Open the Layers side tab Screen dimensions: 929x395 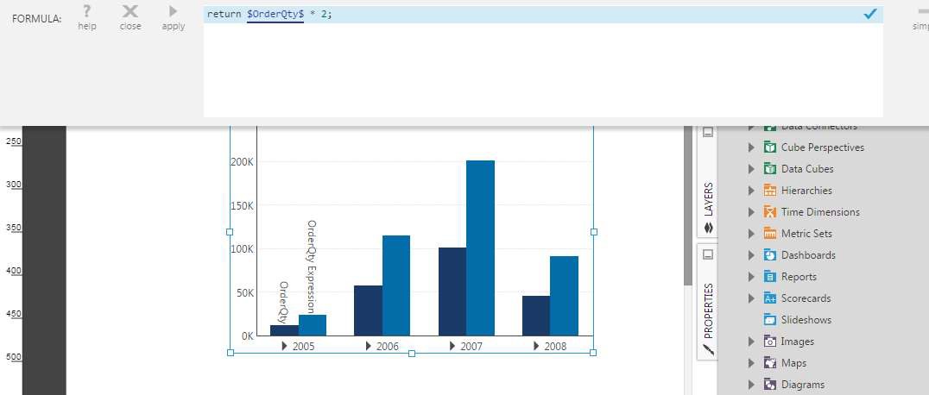pos(707,207)
